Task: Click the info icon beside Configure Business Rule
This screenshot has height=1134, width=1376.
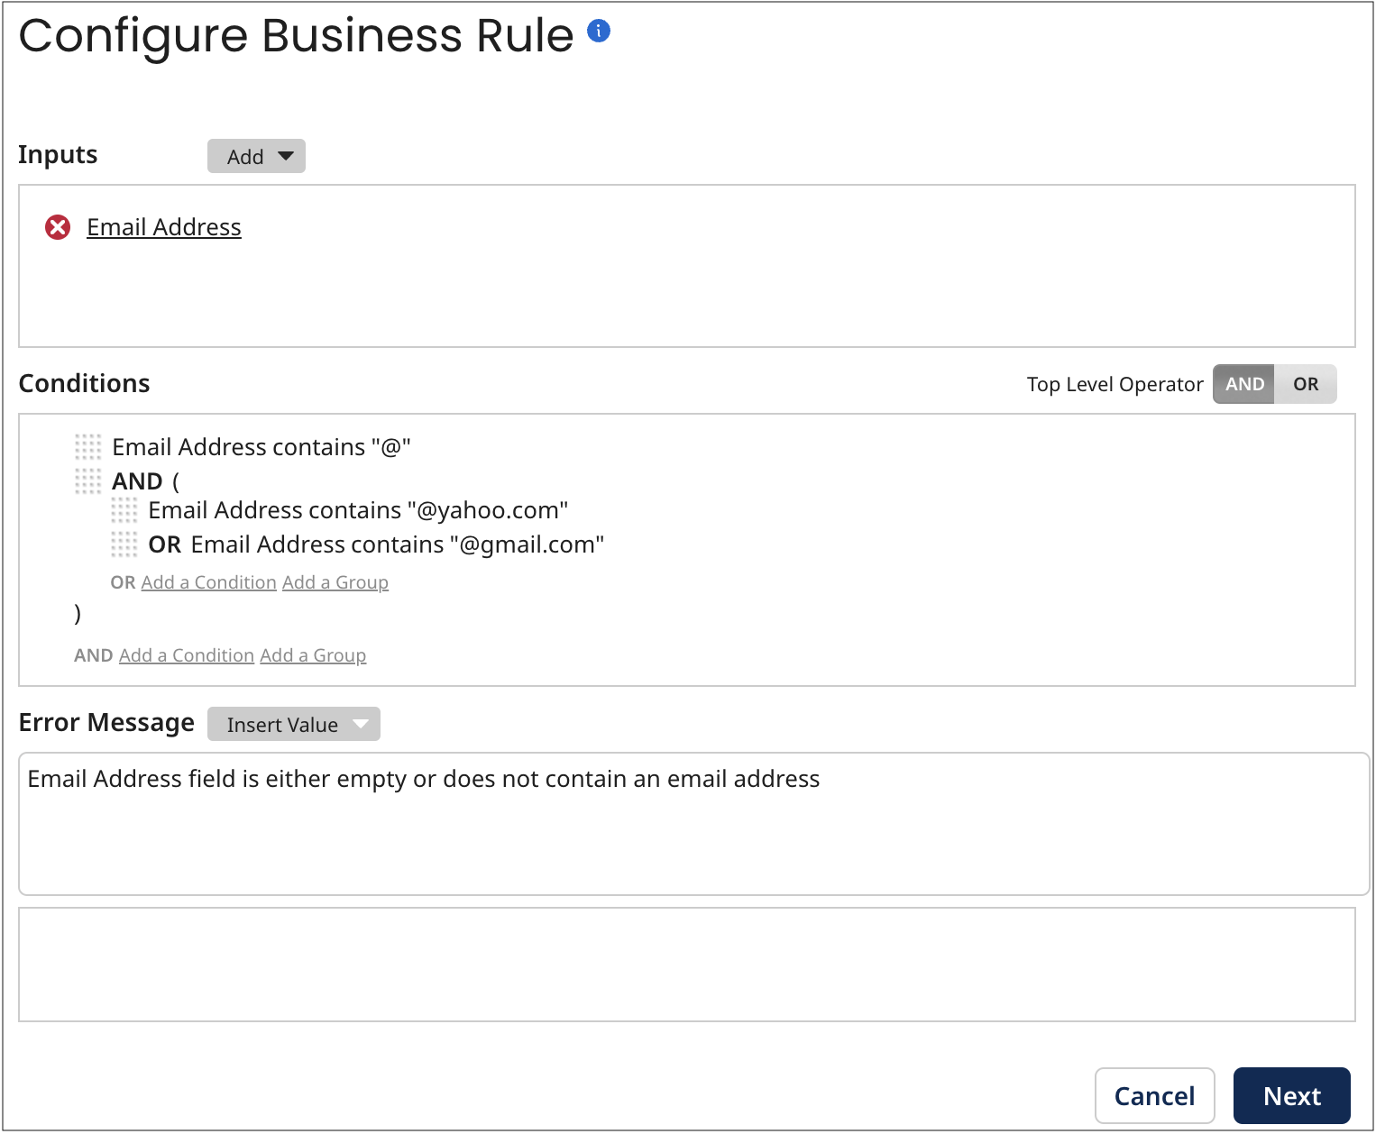Action: (x=598, y=31)
